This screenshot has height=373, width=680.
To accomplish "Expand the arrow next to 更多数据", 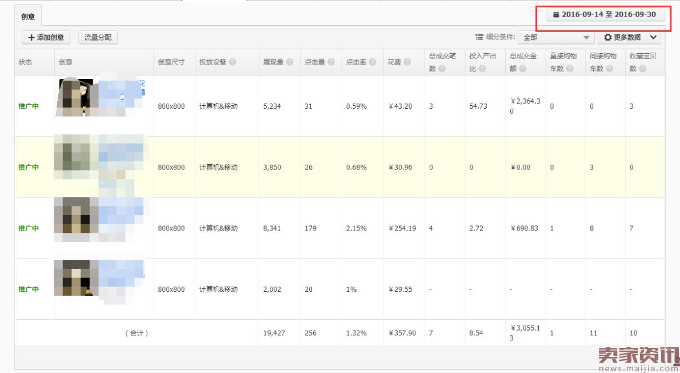I will tap(654, 38).
